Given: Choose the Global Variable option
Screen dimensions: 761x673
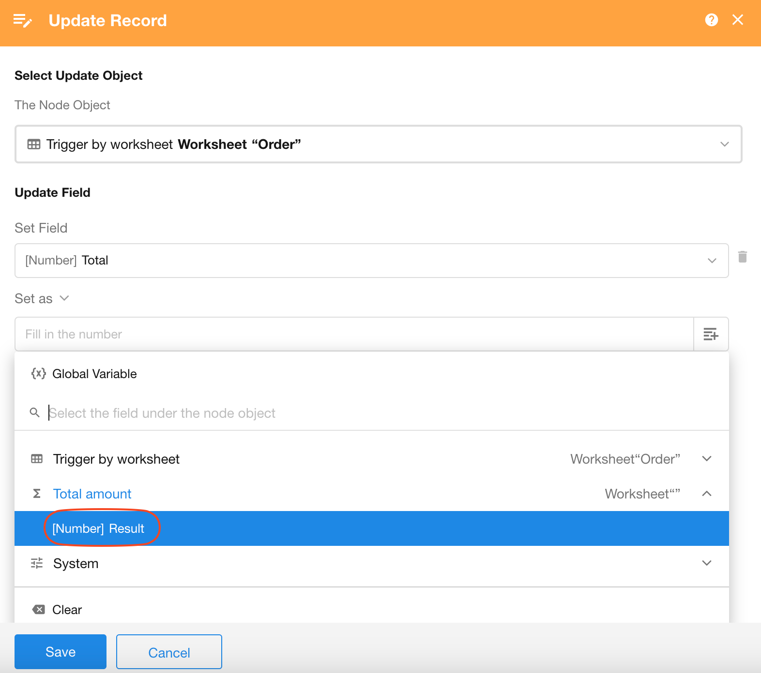Looking at the screenshot, I should pyautogui.click(x=94, y=374).
